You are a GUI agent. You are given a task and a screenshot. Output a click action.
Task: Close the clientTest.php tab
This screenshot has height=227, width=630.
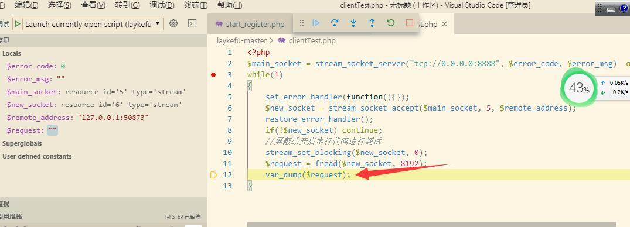pyautogui.click(x=444, y=24)
